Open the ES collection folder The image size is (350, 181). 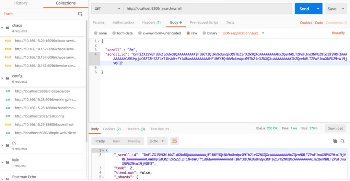[14, 143]
